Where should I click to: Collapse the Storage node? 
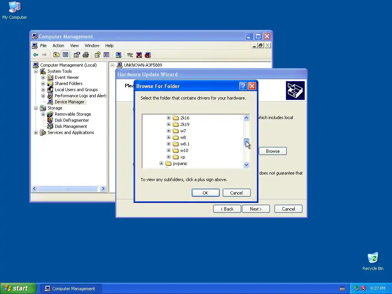coord(36,108)
